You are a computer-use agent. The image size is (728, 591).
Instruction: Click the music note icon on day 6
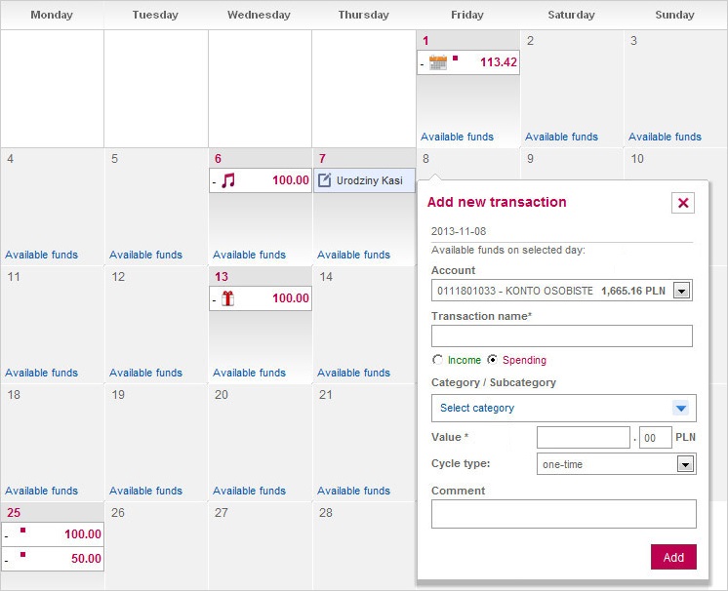229,180
